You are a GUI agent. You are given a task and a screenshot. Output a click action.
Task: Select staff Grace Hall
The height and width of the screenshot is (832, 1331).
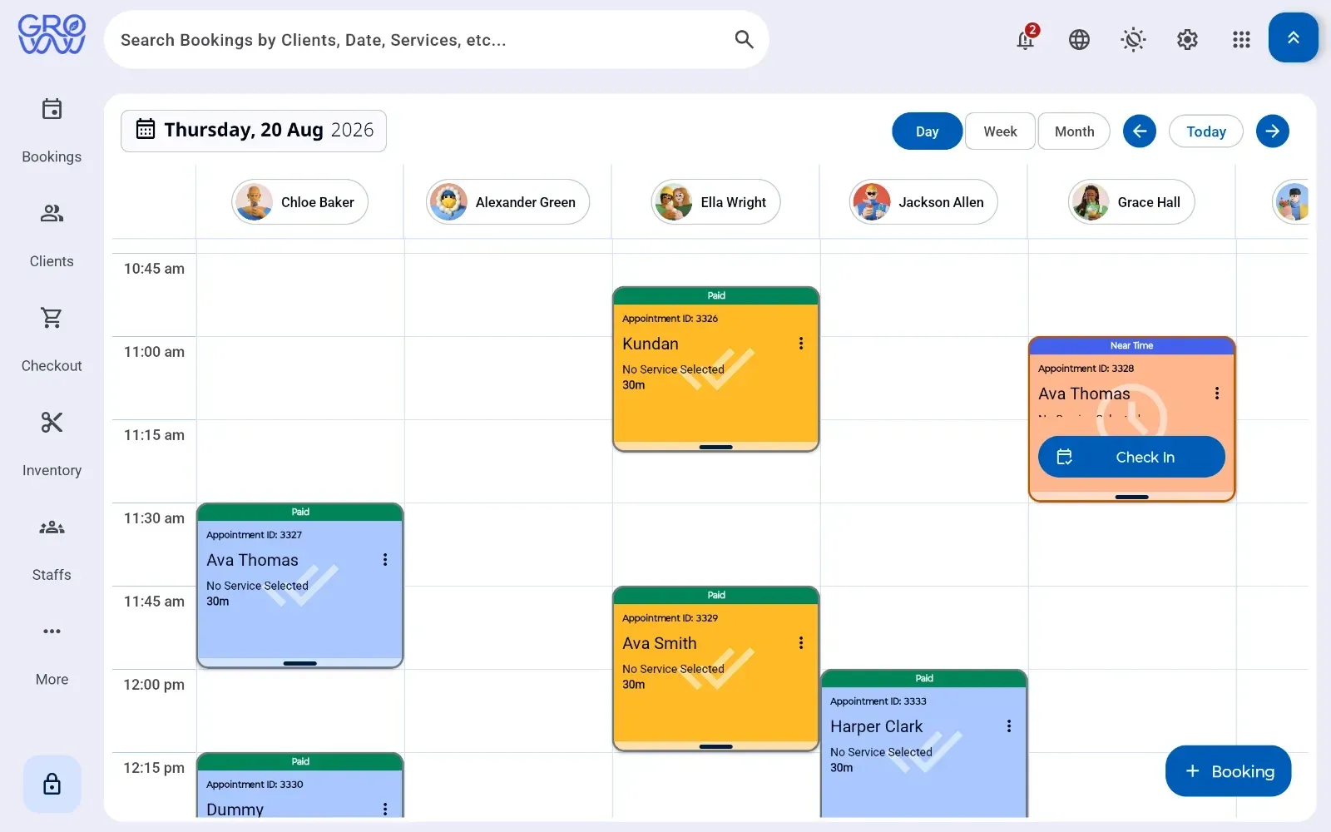[x=1131, y=202]
